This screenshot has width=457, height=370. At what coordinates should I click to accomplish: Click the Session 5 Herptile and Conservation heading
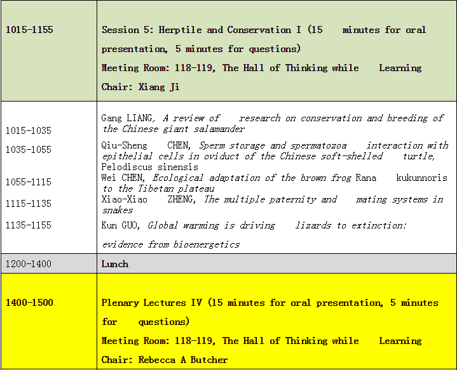click(x=263, y=30)
